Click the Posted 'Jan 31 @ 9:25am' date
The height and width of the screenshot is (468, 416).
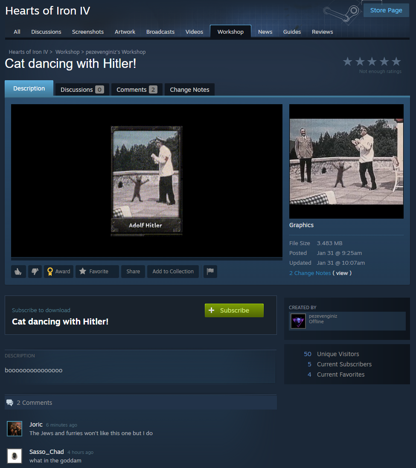coord(339,253)
